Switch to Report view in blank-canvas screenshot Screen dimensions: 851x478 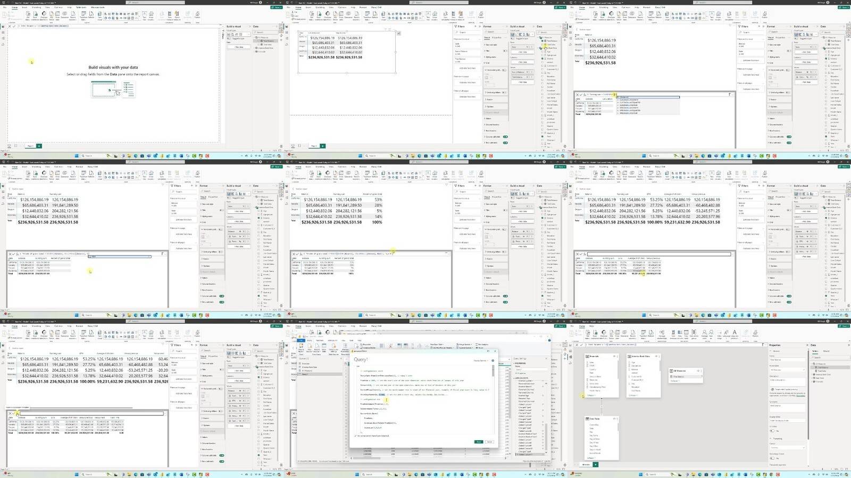coord(3,27)
